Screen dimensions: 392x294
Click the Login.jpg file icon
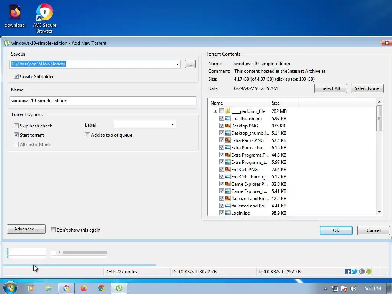click(x=227, y=213)
